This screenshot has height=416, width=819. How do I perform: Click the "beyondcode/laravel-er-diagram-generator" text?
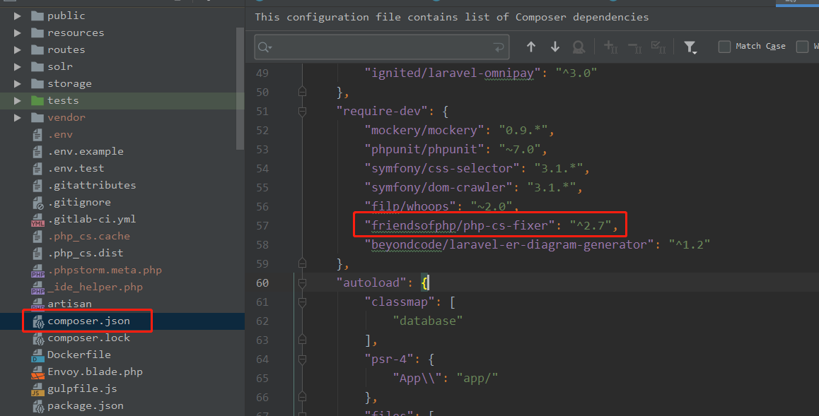pyautogui.click(x=509, y=245)
